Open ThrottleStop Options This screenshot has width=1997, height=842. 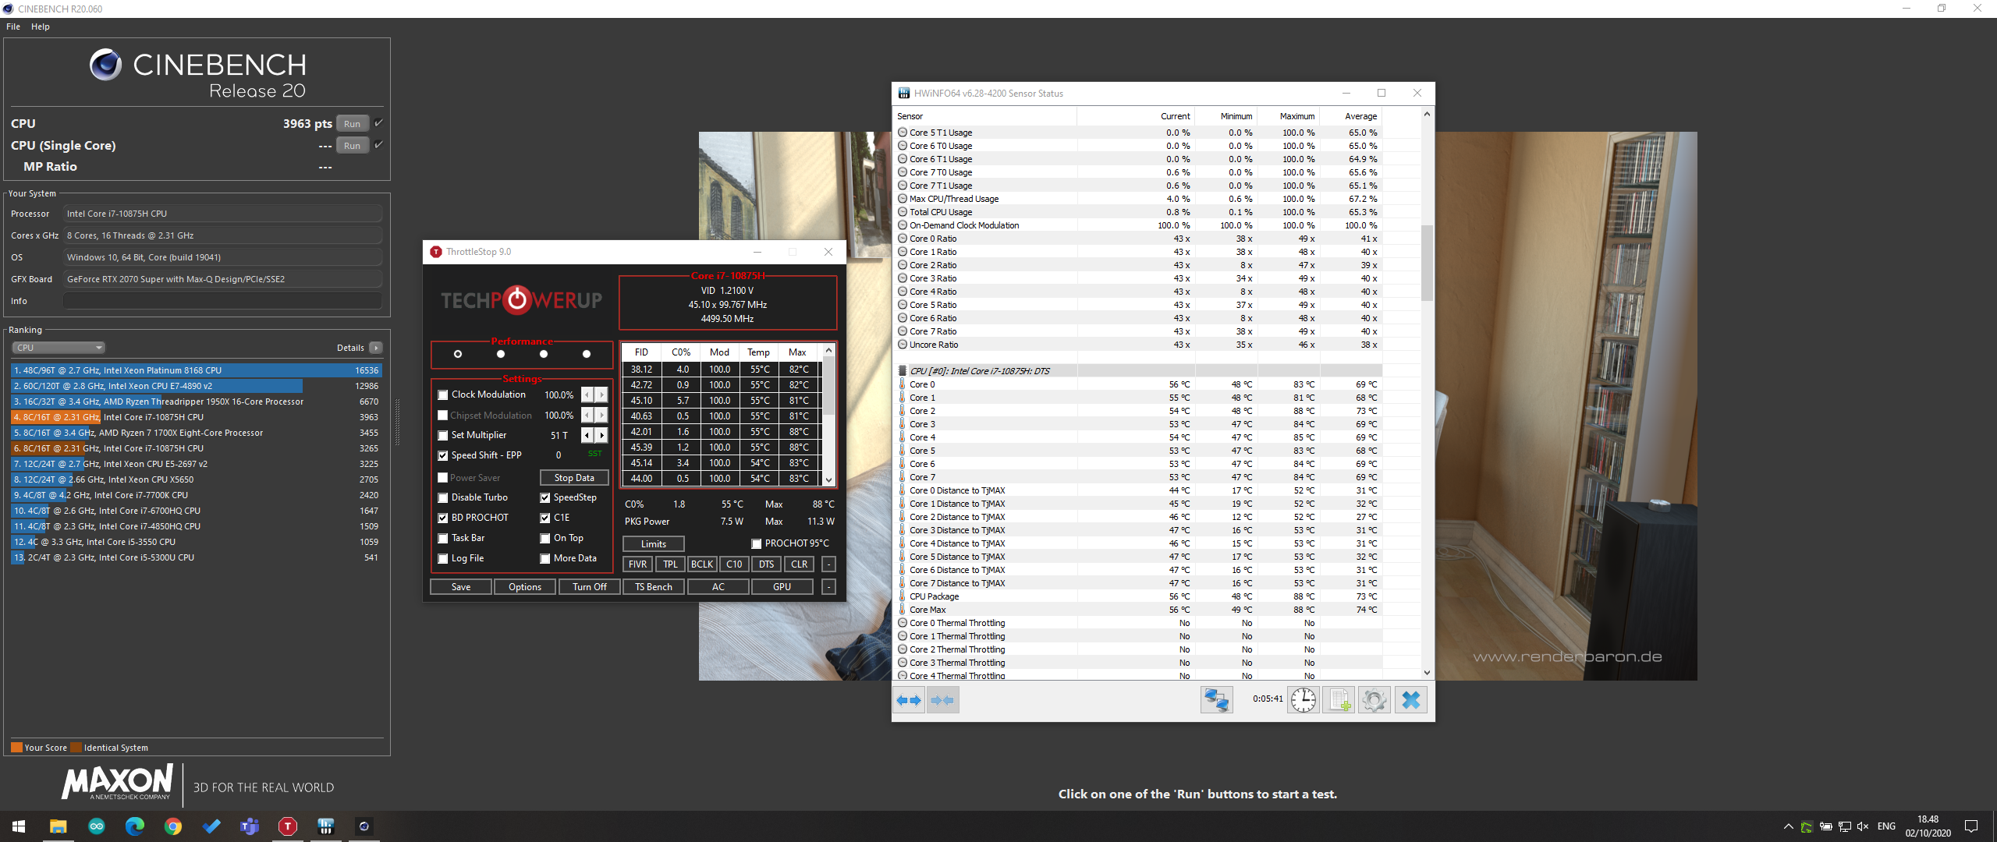[525, 586]
